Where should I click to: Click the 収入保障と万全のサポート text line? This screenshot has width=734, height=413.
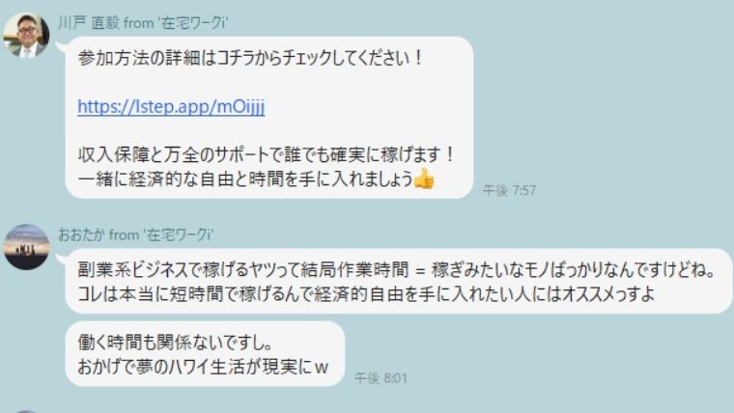click(x=266, y=154)
